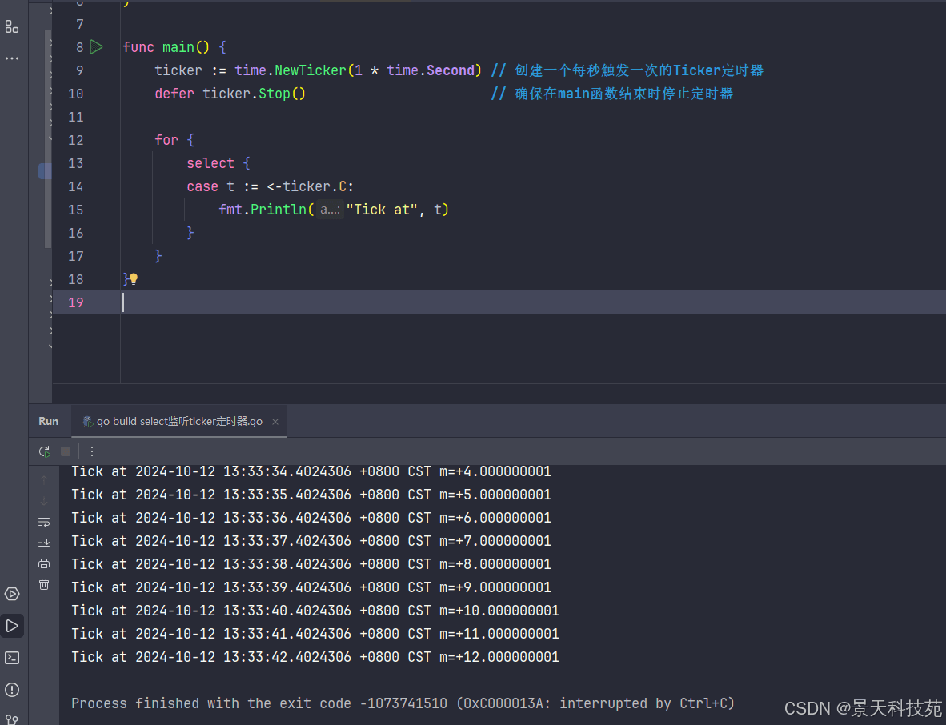This screenshot has width=946, height=725.
Task: Close the go build run tab
Action: (x=275, y=422)
